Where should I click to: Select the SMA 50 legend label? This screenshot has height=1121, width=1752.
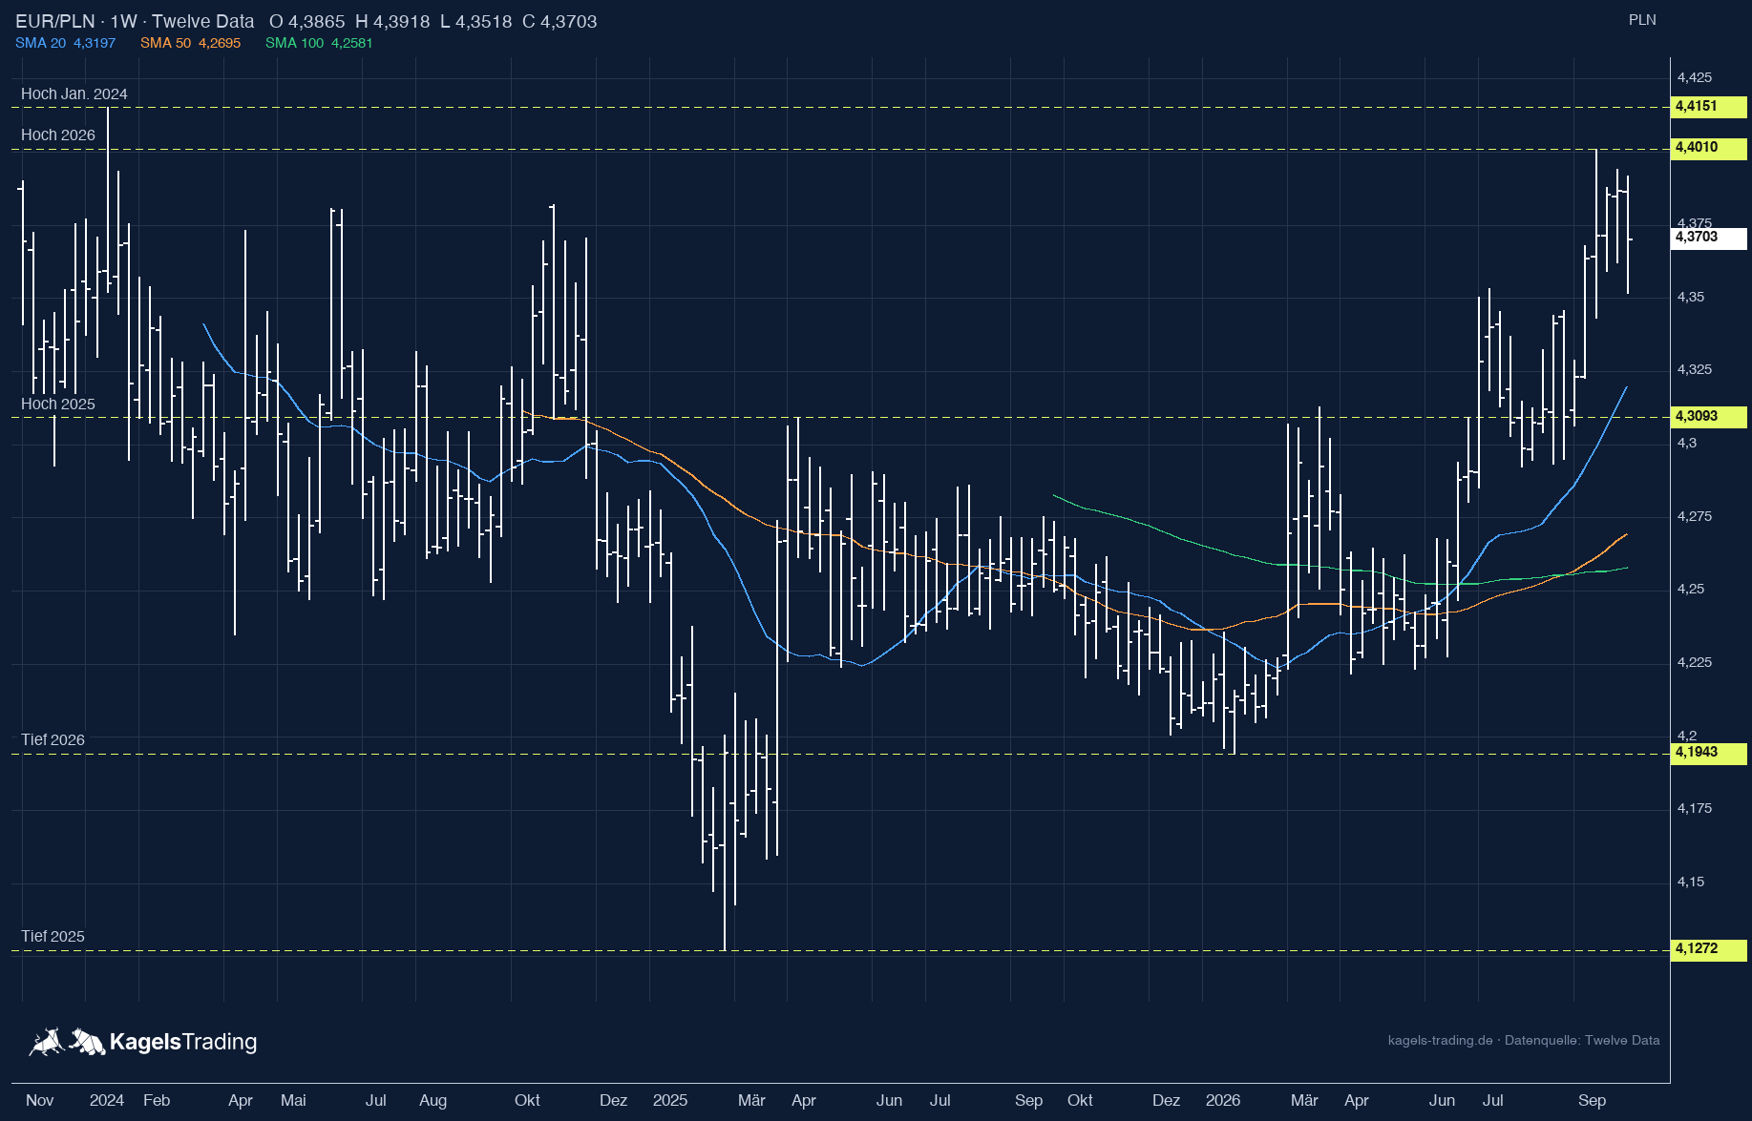[165, 43]
